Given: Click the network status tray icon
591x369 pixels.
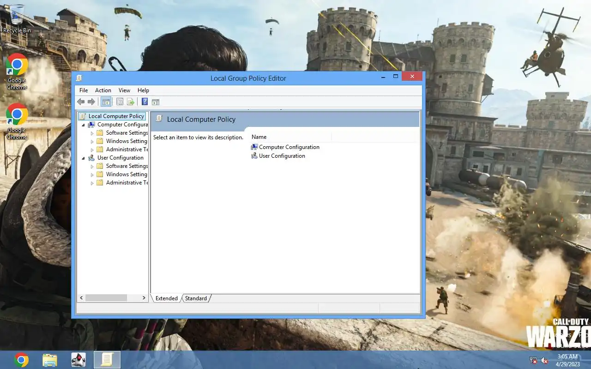Looking at the screenshot, I should click(533, 360).
